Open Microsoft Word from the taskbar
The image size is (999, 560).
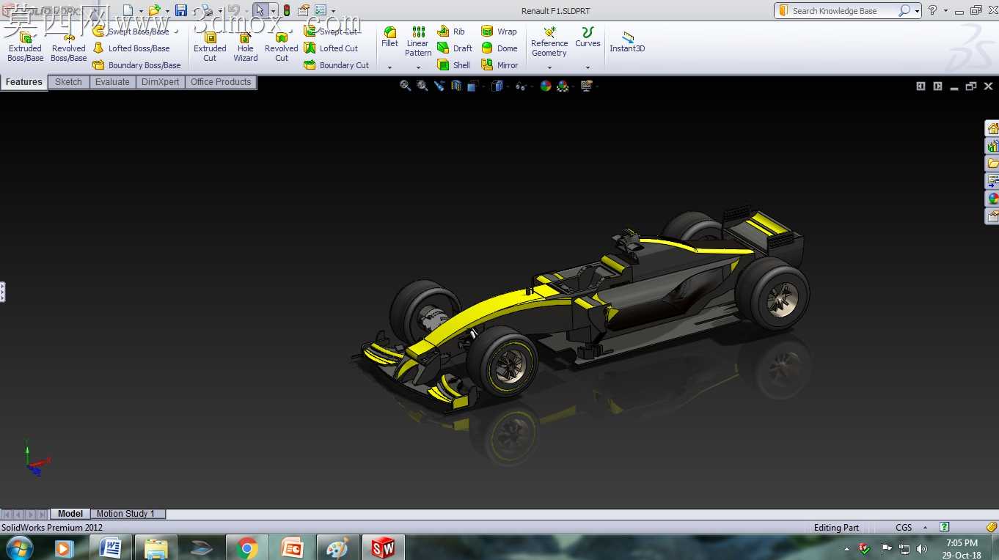[x=110, y=548]
